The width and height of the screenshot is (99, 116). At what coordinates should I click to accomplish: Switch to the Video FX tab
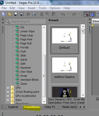[x=50, y=107]
